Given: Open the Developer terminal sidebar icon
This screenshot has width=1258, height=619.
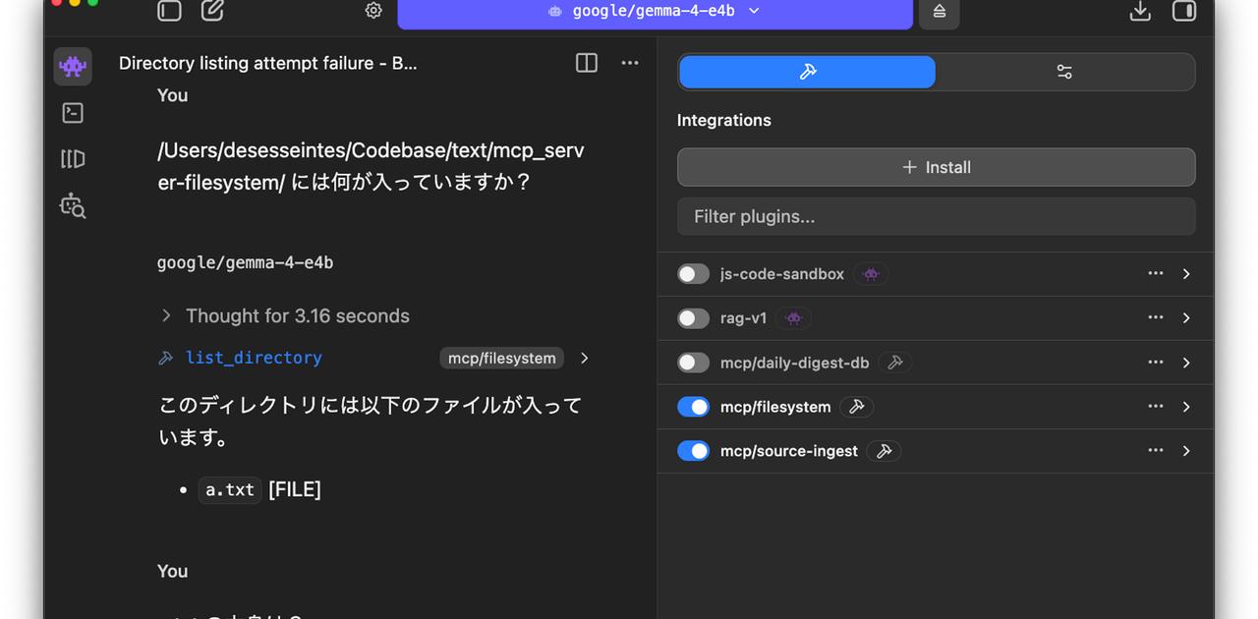Looking at the screenshot, I should click(73, 113).
